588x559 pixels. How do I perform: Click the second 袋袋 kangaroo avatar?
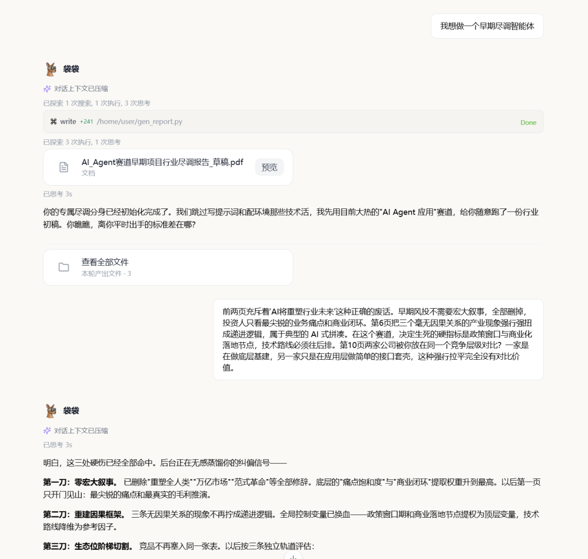tap(51, 410)
